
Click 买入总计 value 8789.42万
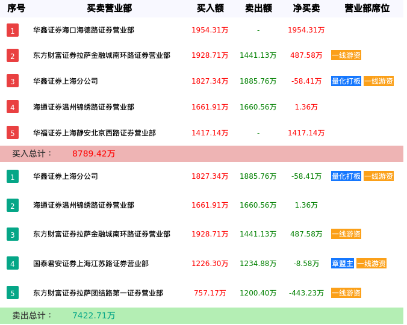(94, 153)
